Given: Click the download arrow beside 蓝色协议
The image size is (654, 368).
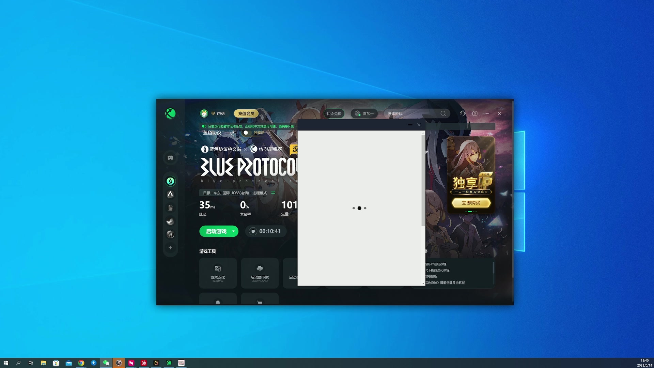Looking at the screenshot, I should tap(233, 133).
